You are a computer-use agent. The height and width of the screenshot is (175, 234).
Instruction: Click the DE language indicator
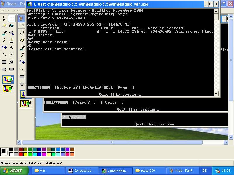204,171
